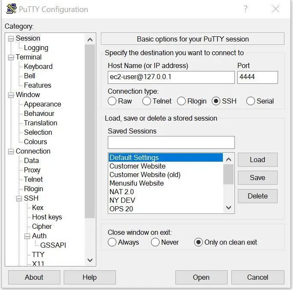Open the GSSAPI category
Viewport: 293px width, 290px height.
53,245
